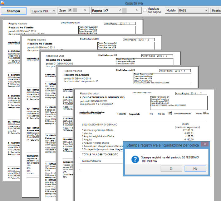
Task: Click dialog message 'Stampa registri iva del periodo 02 FEBBRAIO'
Action: 170,157
